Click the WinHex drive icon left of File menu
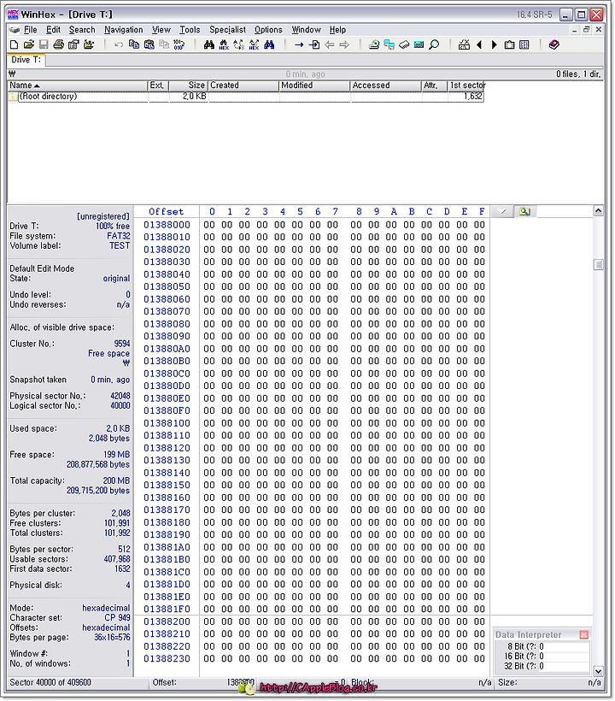The width and height of the screenshot is (615, 701). click(x=15, y=30)
